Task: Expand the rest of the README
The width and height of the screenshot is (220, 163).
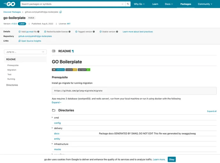Action: 56,103
